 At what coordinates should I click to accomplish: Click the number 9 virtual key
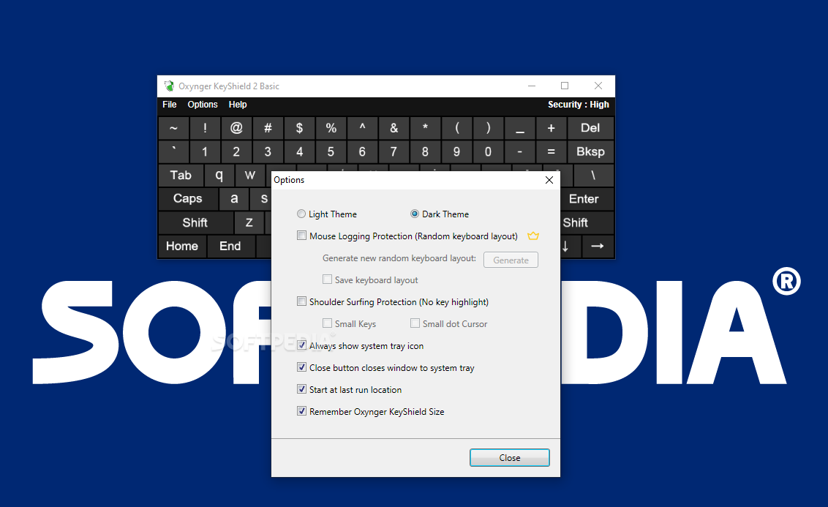click(456, 151)
